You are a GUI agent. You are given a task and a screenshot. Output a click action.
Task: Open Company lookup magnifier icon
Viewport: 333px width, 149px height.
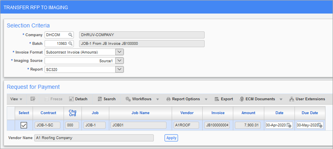pos(70,35)
